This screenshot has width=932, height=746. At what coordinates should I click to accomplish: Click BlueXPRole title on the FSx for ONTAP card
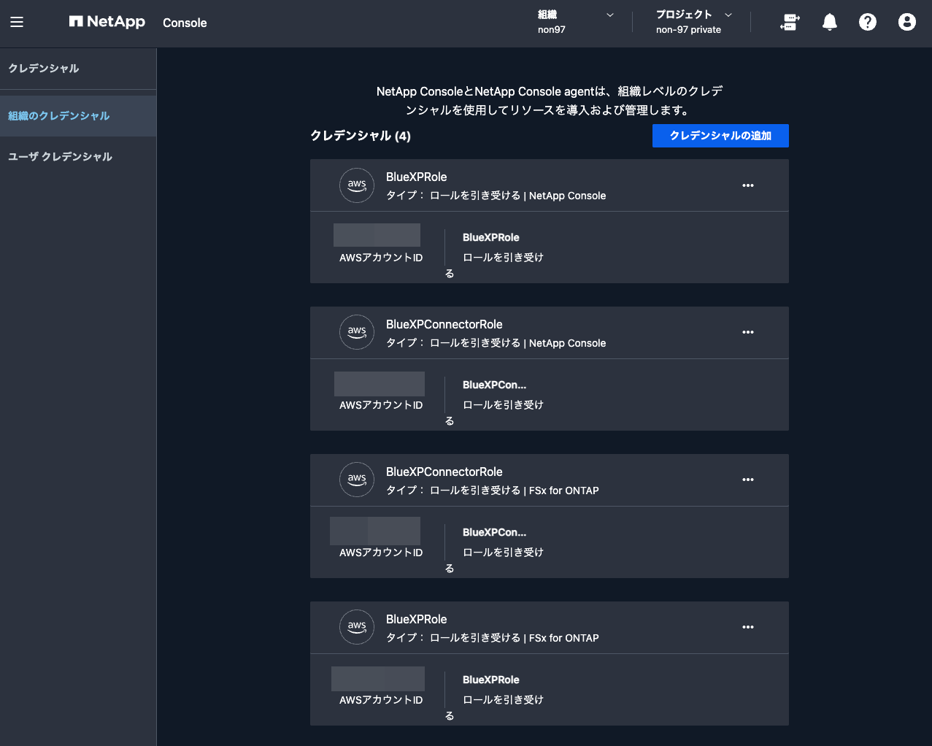coord(416,619)
